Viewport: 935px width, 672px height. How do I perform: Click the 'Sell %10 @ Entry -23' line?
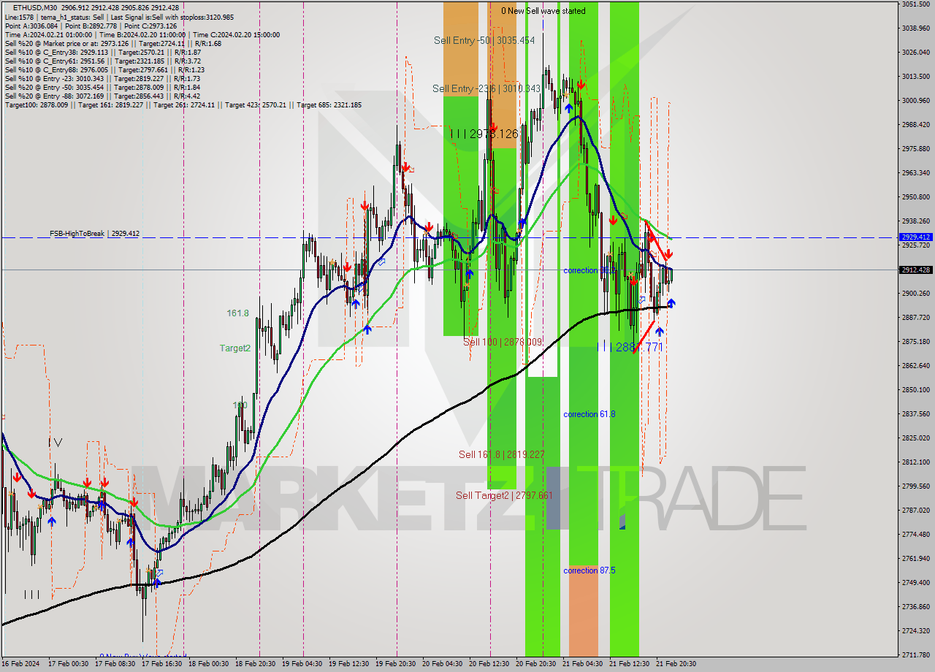(x=102, y=78)
